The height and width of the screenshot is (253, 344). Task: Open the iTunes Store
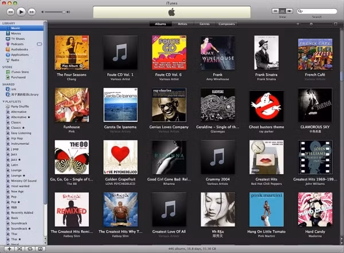coord(19,72)
